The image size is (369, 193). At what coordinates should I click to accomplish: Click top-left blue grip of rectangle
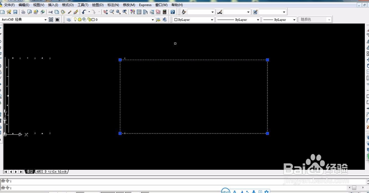[120, 60]
